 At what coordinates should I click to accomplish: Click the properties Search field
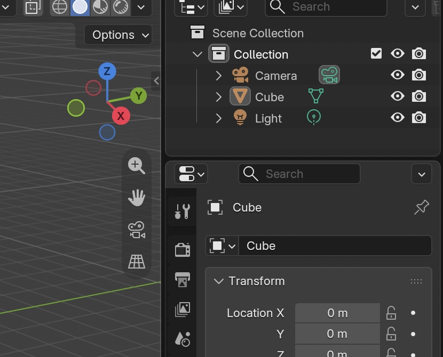pos(299,174)
